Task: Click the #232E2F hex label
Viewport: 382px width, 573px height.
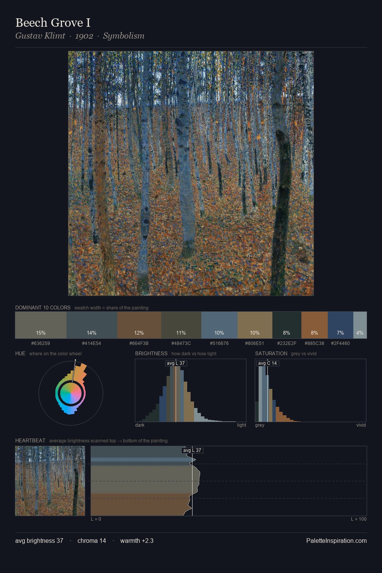Action: pos(287,343)
